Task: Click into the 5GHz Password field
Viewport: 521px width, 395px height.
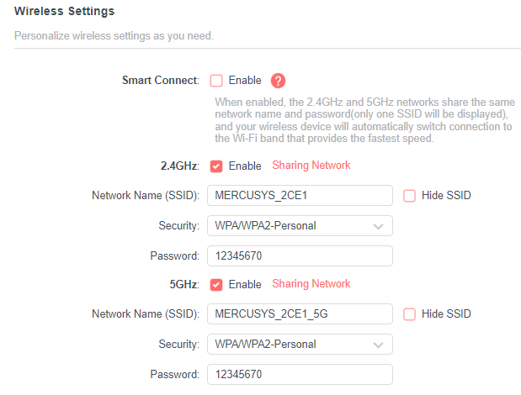Action: click(x=300, y=375)
